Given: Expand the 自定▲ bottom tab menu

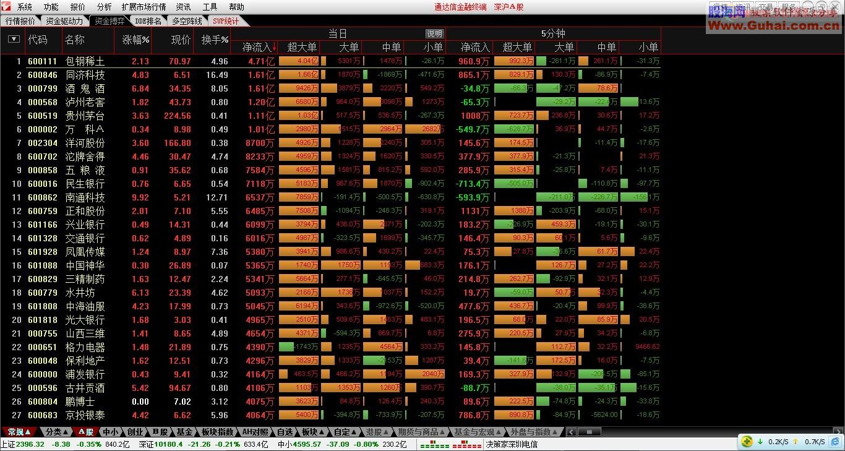Looking at the screenshot, I should (346, 432).
